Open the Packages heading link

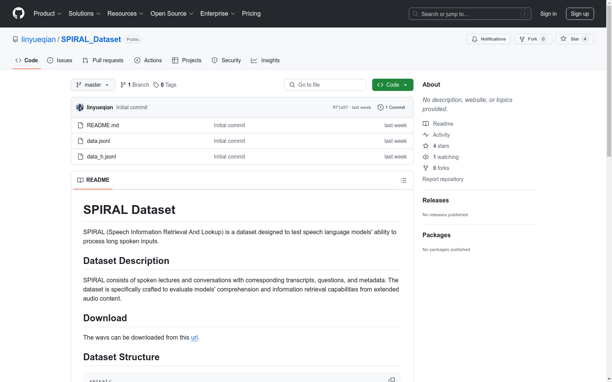(436, 235)
